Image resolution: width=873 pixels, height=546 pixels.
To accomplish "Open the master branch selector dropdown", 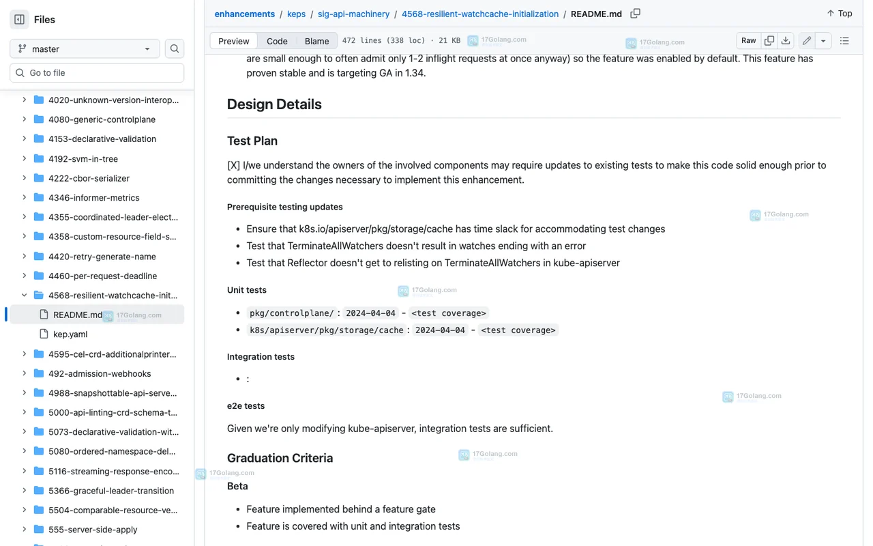I will 85,48.
